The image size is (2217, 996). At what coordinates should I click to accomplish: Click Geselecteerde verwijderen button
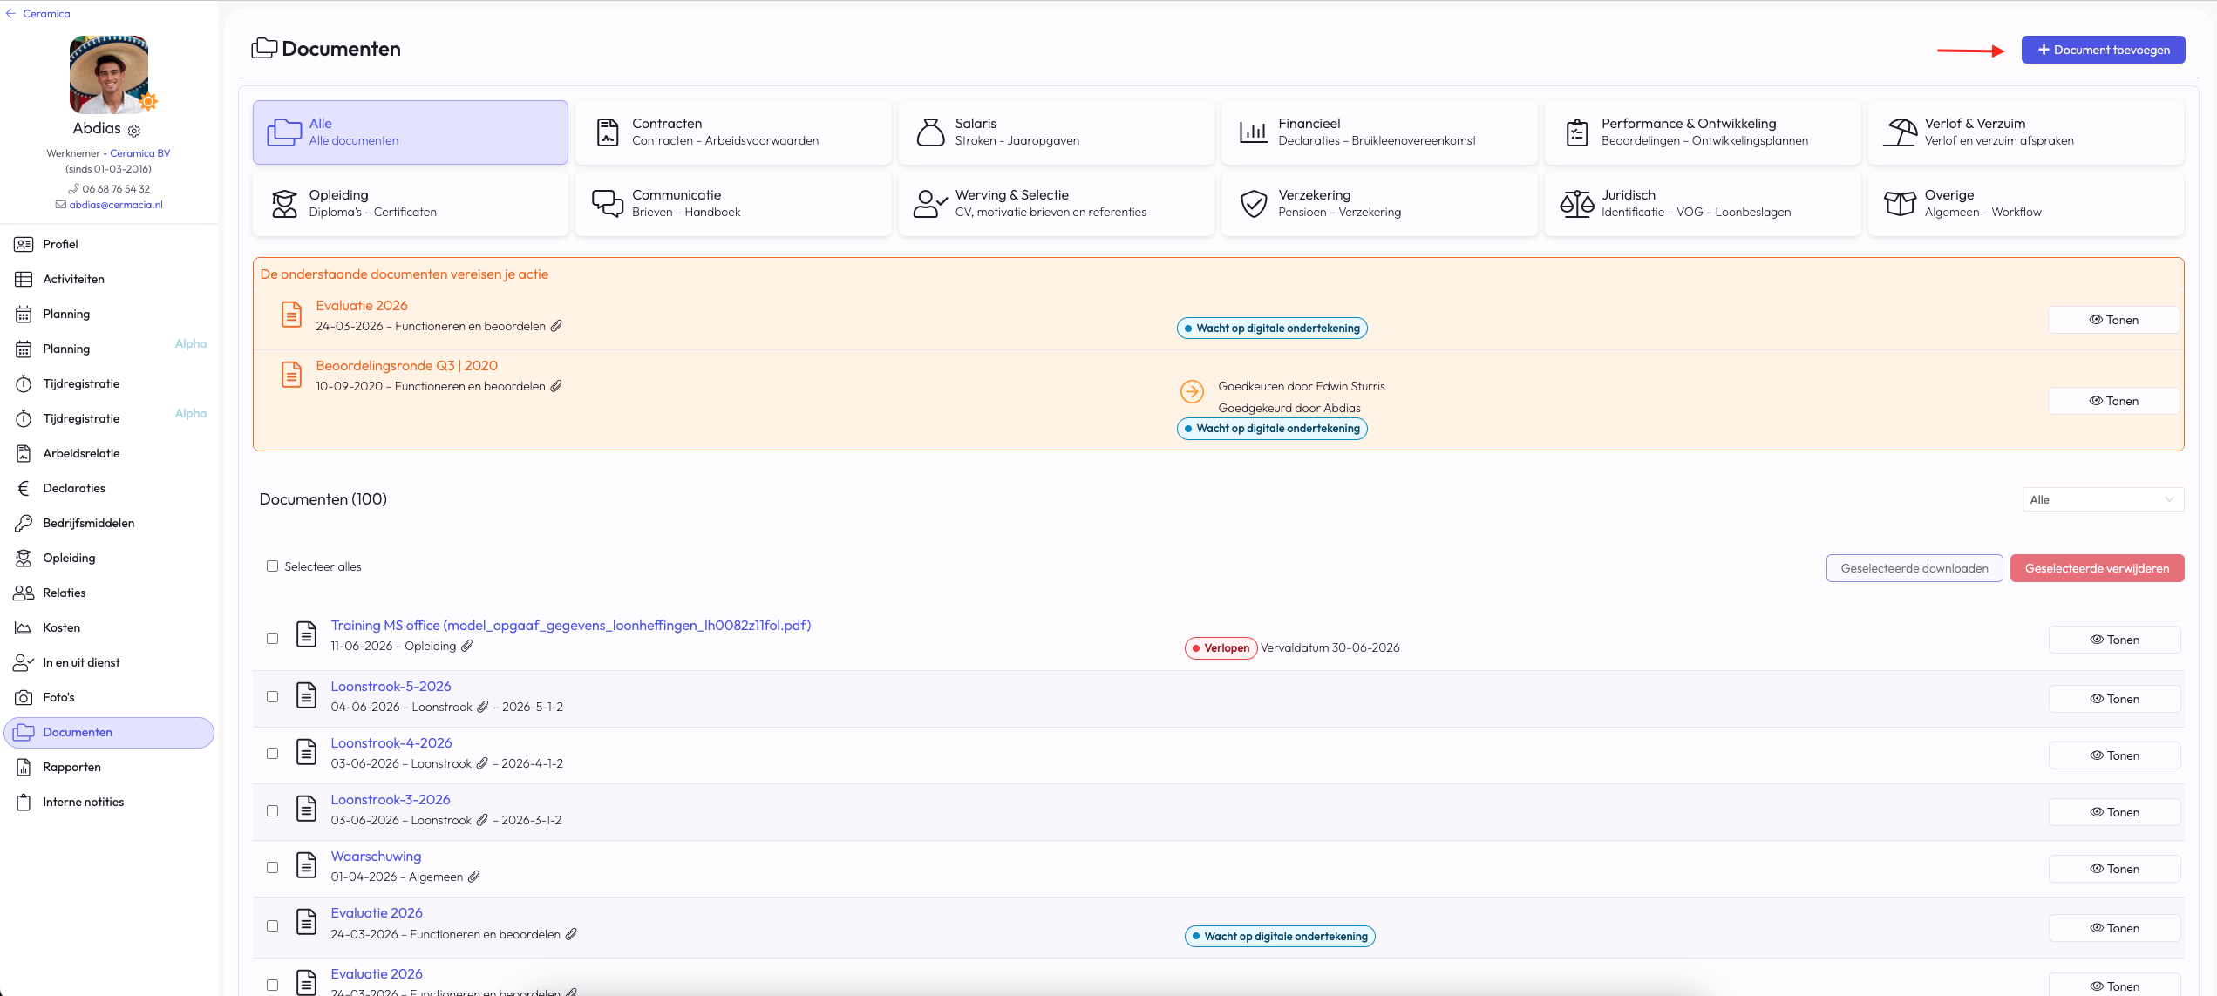tap(2097, 568)
